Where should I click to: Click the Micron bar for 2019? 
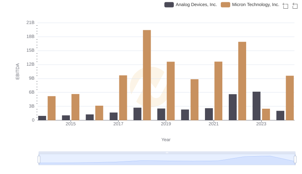coord(171,91)
